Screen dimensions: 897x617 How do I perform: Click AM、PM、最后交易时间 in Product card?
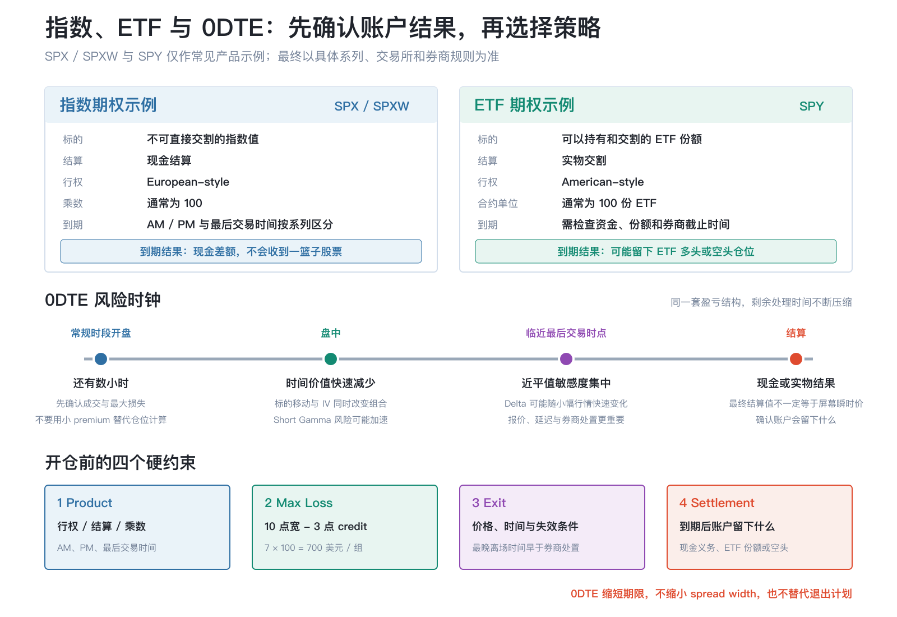coord(107,547)
